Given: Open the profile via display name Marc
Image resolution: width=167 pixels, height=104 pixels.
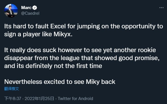Looking at the screenshot, I should (x=26, y=8).
